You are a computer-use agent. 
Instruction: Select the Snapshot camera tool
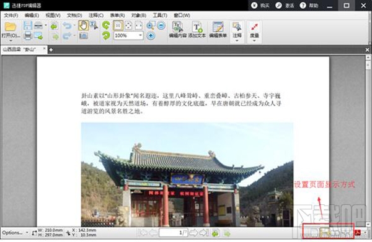click(x=84, y=36)
